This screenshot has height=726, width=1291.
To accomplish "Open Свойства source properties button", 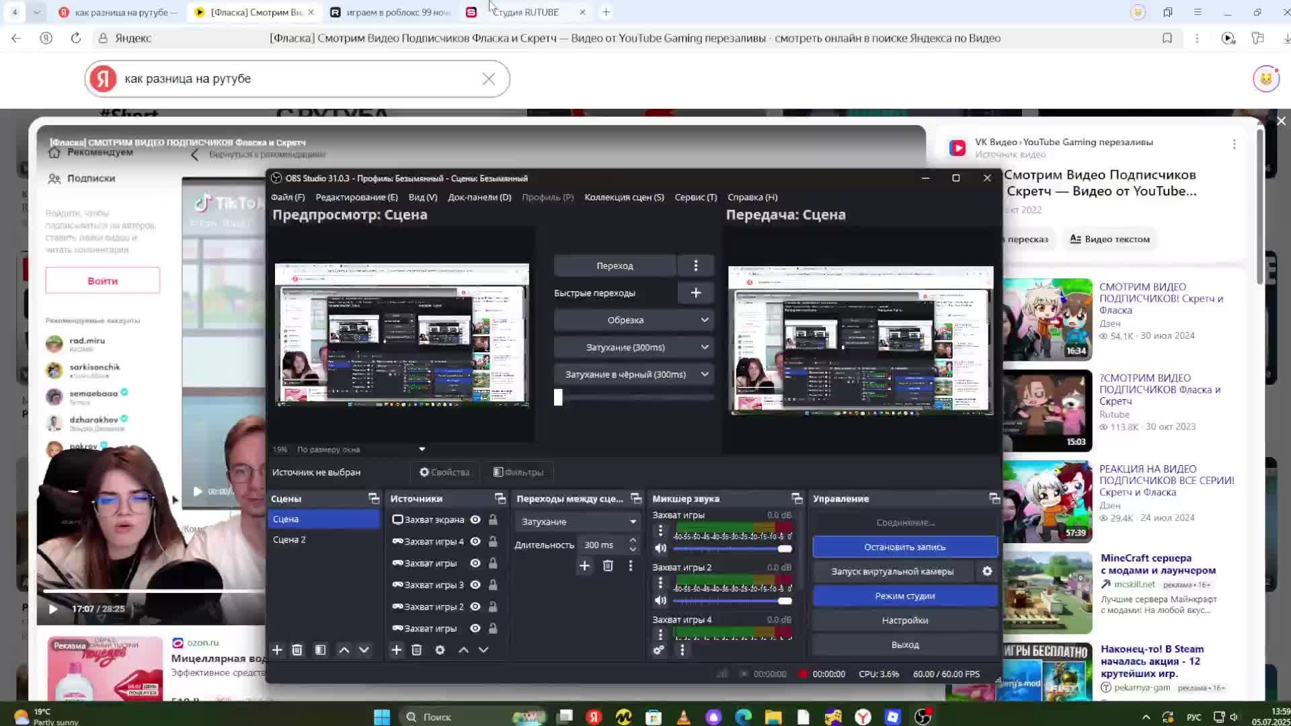I will [444, 473].
